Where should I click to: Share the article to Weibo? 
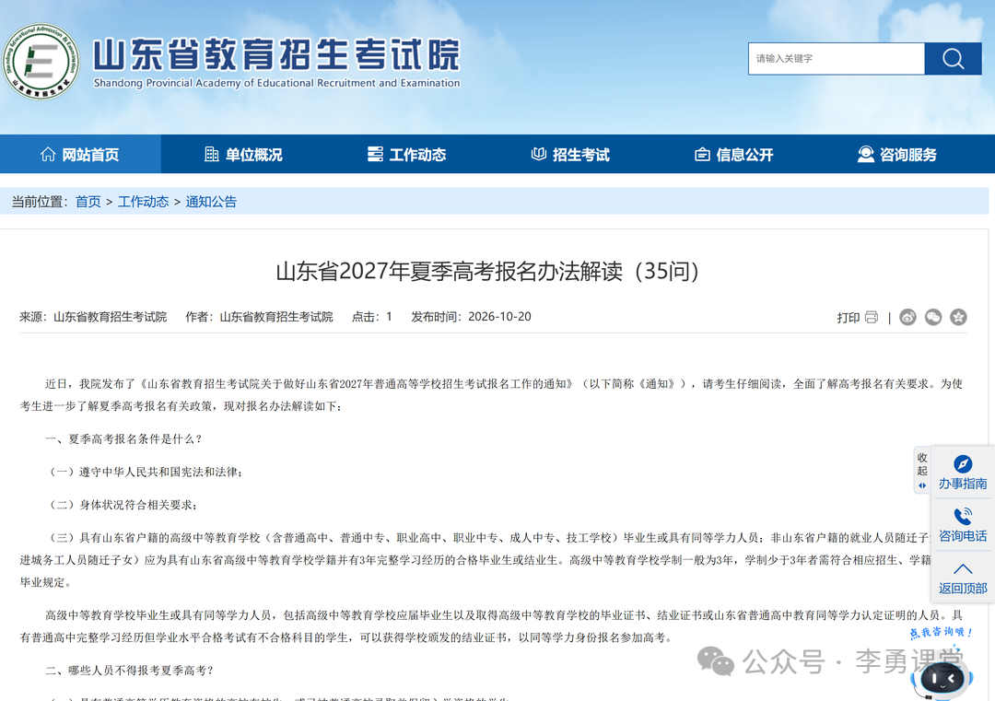pyautogui.click(x=908, y=317)
